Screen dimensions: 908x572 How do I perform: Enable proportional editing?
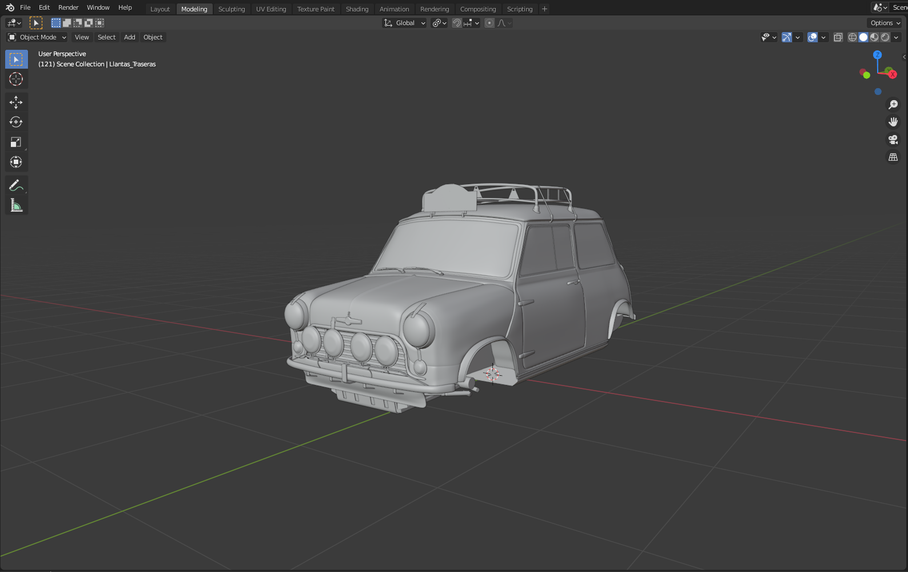click(489, 23)
